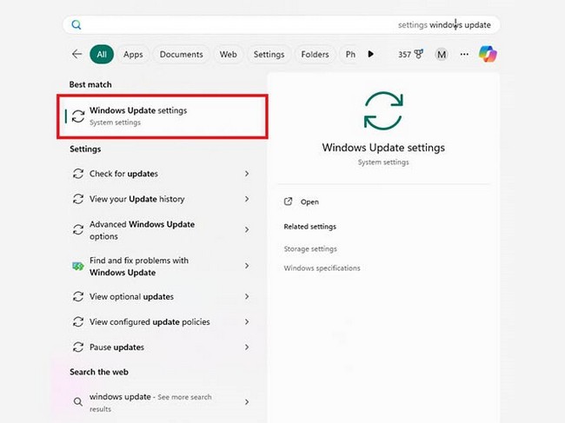Click the Pause updates result text
565x423 pixels.
pos(116,347)
